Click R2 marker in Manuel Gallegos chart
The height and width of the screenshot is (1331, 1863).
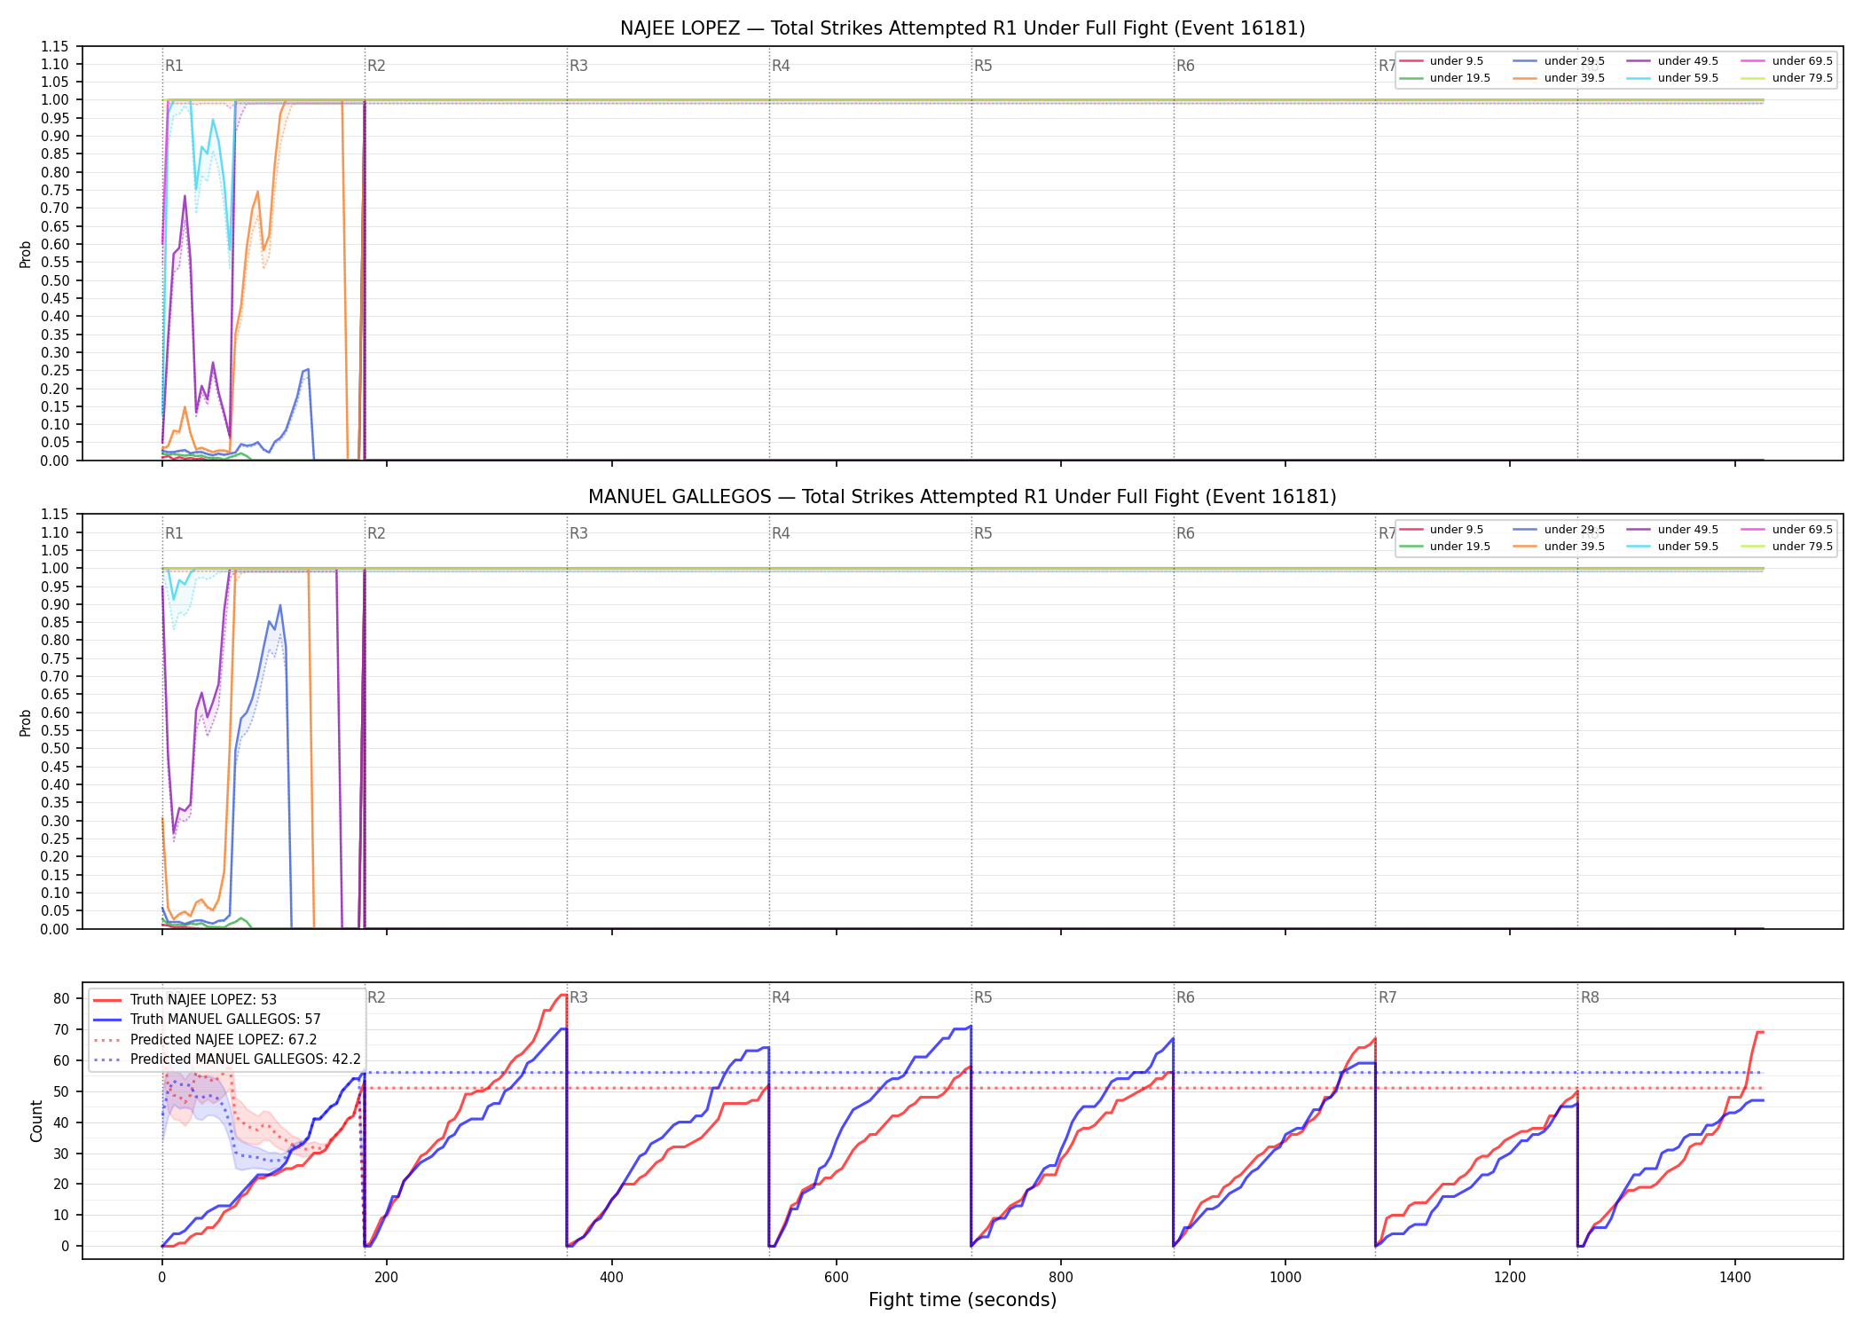[376, 533]
